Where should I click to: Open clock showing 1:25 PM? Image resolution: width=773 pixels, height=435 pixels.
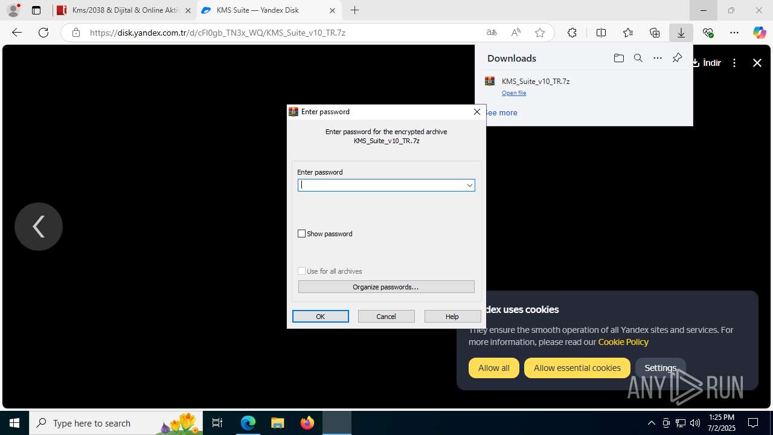[x=722, y=423]
